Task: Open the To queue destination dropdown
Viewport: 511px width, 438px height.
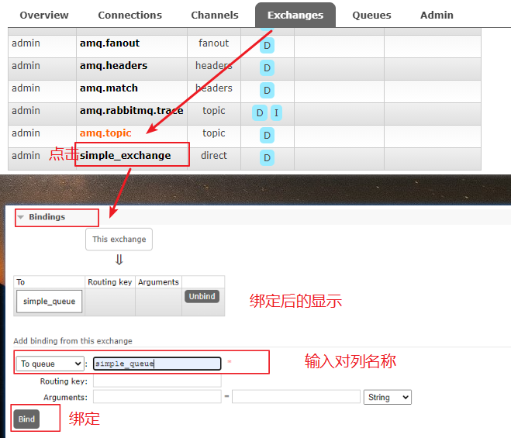Action: (50, 364)
